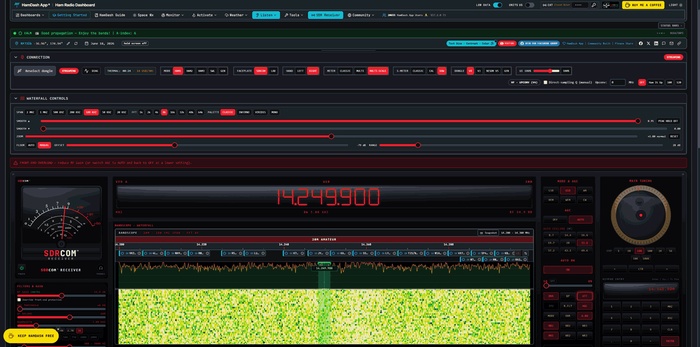Click the email share icon
This screenshot has height=347, width=700.
click(672, 43)
